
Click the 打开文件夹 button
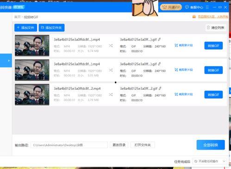coord(143,145)
